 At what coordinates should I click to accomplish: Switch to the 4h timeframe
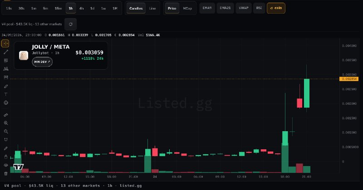tap(82, 8)
